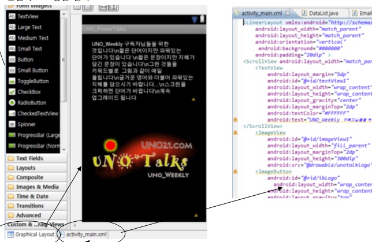Click the android:orientation="vertical" line
The width and height of the screenshot is (372, 242).
click(x=300, y=42)
